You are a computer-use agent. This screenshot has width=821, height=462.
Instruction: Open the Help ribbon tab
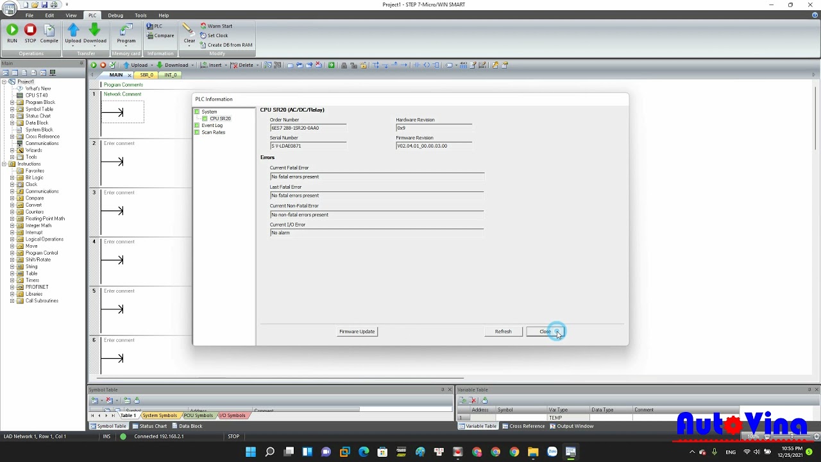(164, 15)
